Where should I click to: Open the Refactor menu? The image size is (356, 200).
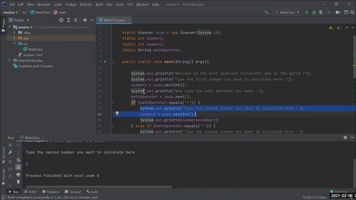86,4
